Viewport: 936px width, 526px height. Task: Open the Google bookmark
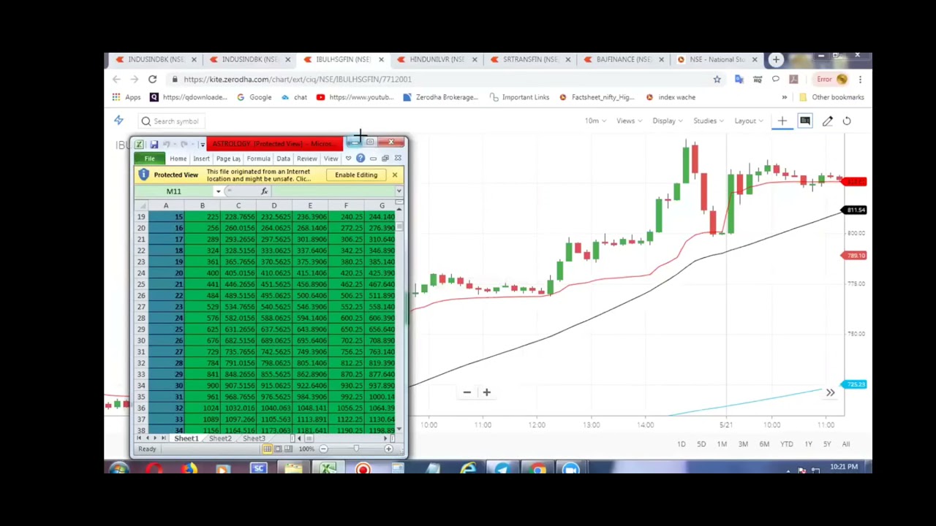click(254, 97)
